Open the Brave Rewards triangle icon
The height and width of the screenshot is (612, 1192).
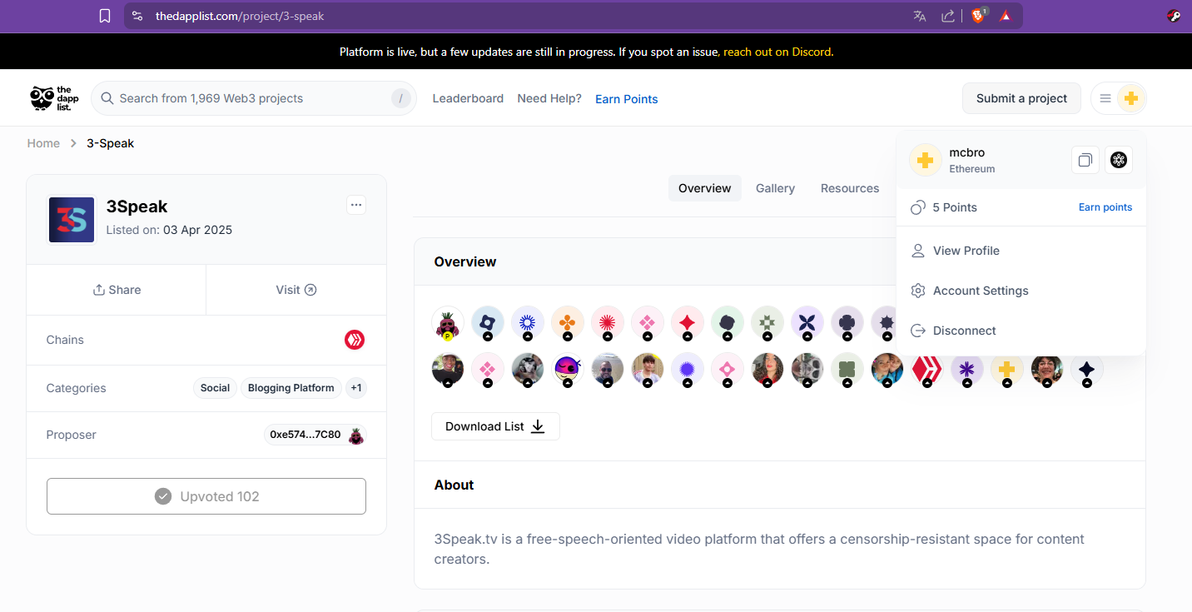click(x=1006, y=16)
